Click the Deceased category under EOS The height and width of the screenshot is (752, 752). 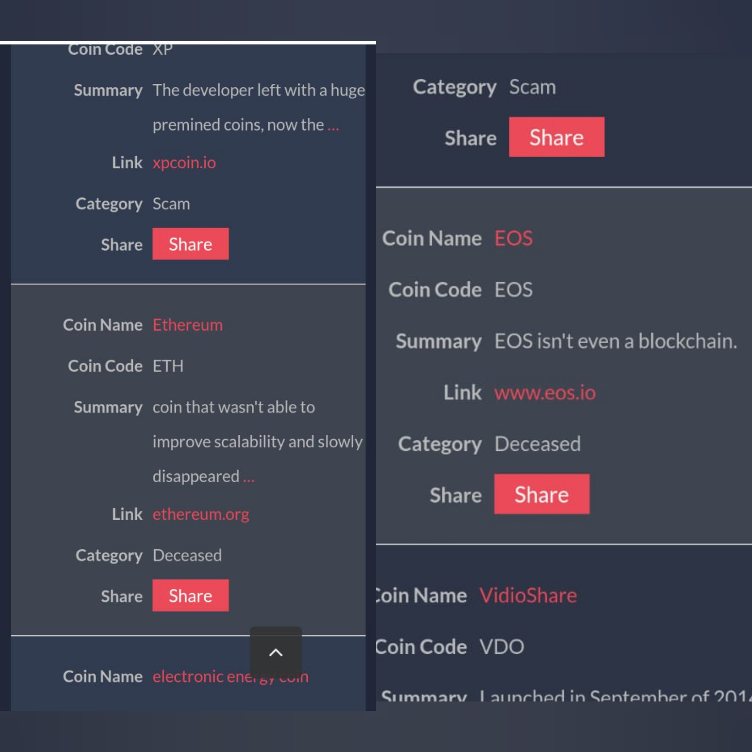coord(538,444)
